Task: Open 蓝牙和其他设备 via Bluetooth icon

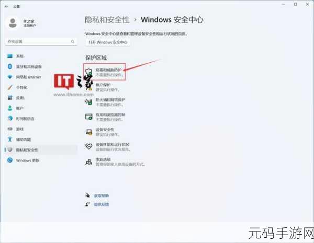Action: (10, 66)
